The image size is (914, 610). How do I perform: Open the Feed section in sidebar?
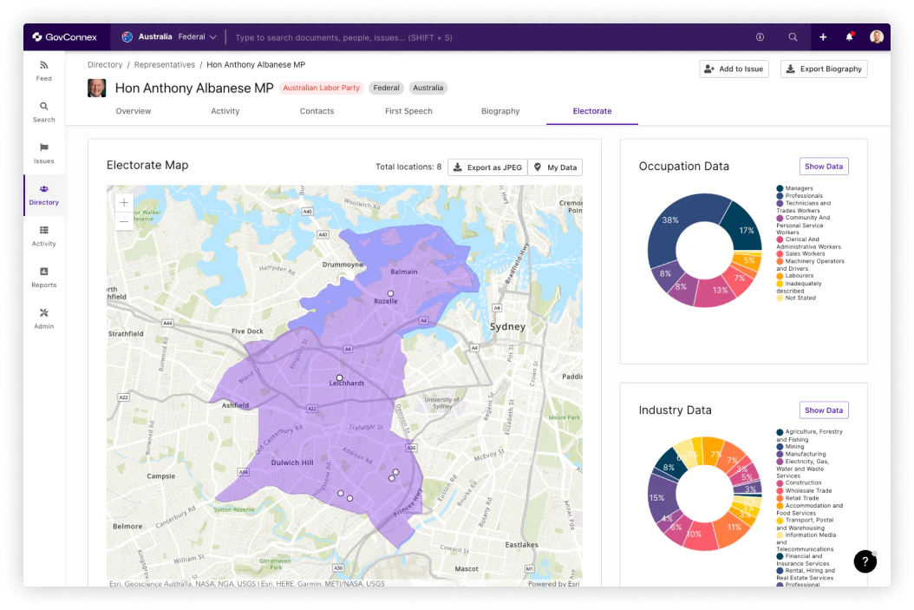pyautogui.click(x=43, y=70)
